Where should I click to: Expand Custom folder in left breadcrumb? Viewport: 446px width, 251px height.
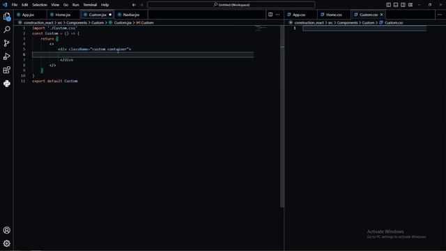coord(98,22)
